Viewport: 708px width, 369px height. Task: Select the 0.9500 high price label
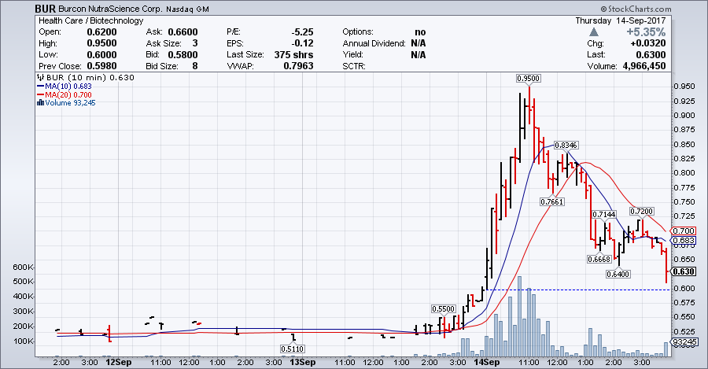tap(528, 79)
